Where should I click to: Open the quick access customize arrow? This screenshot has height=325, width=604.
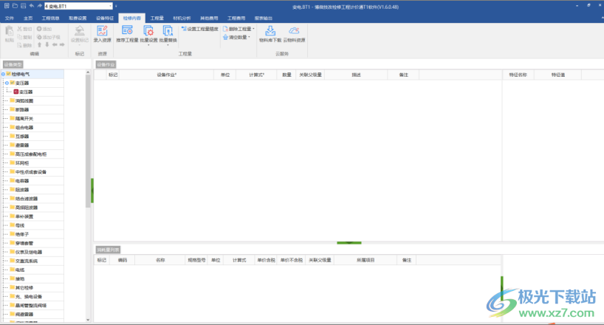coord(116,6)
